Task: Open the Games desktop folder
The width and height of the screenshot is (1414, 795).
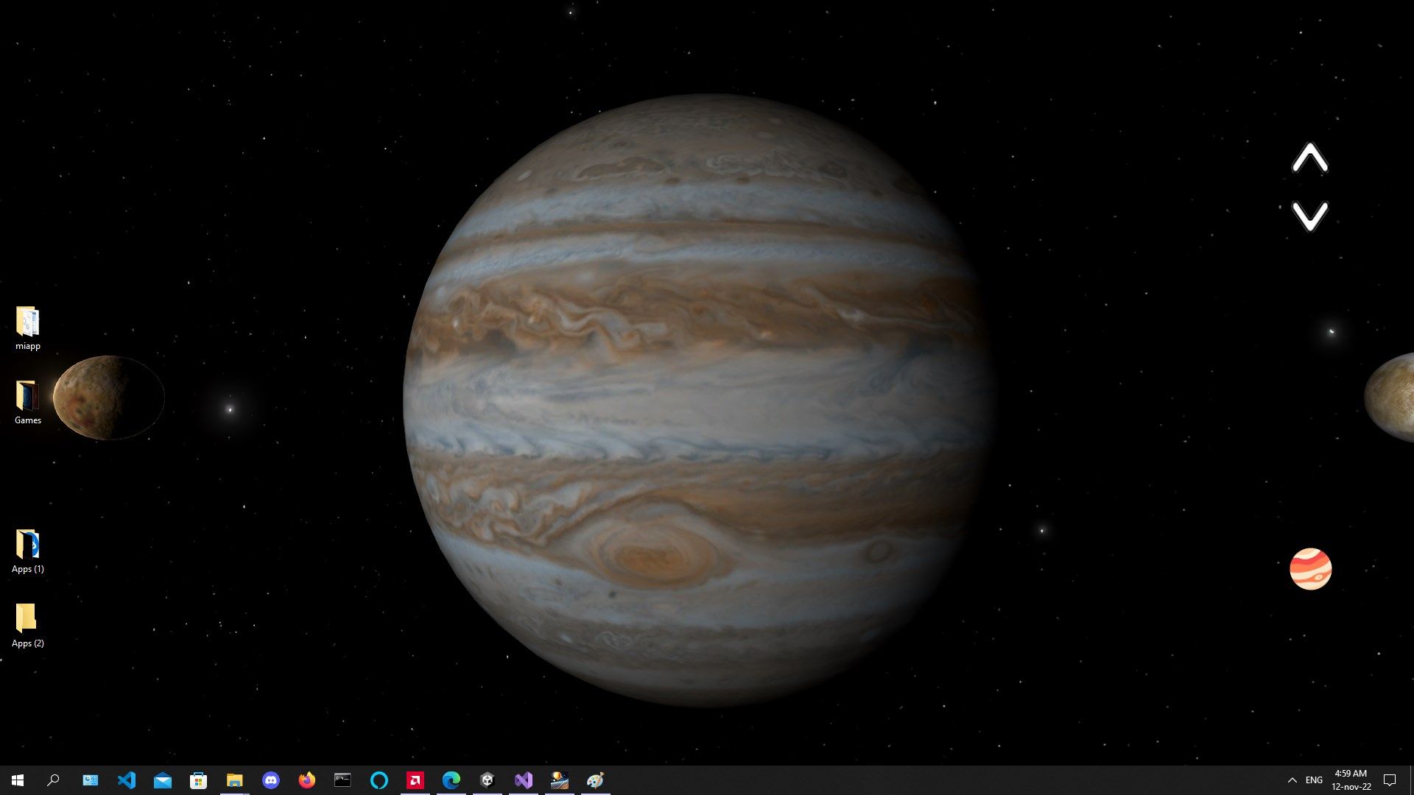Action: point(28,403)
